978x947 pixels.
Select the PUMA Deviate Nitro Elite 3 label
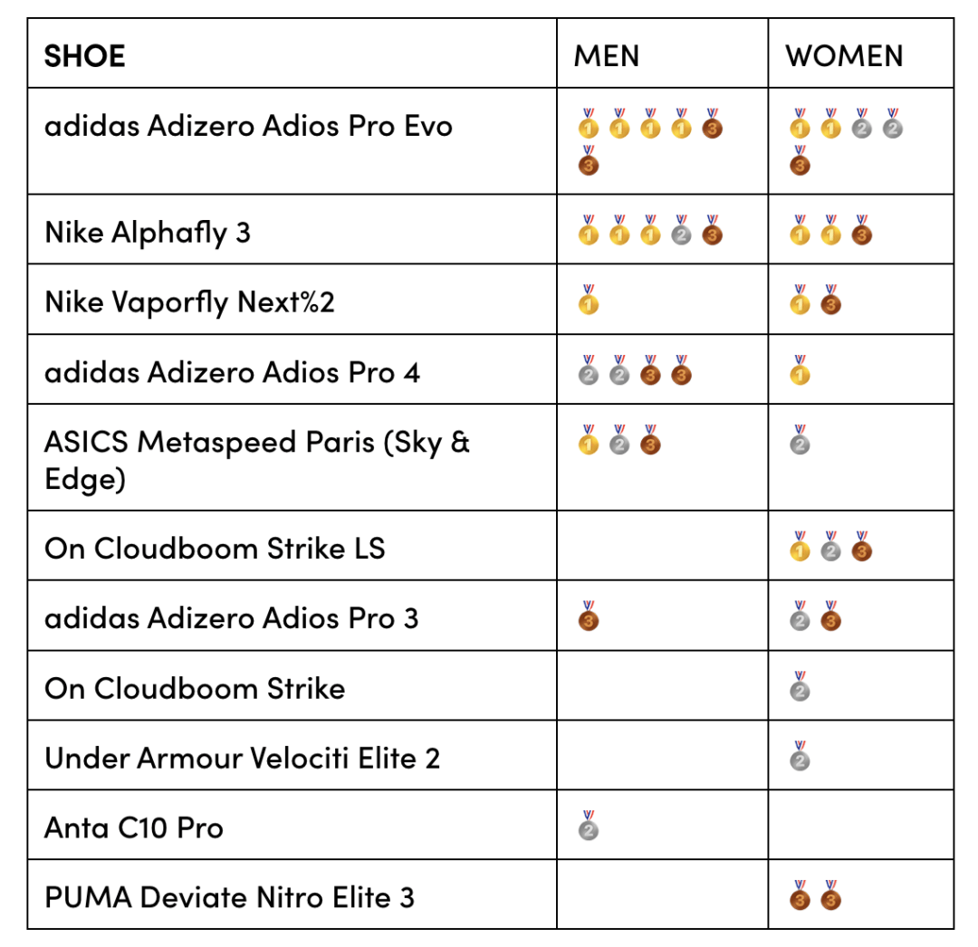point(229,898)
